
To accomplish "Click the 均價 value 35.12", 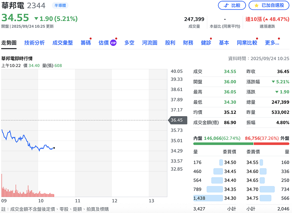I will click(x=230, y=113).
